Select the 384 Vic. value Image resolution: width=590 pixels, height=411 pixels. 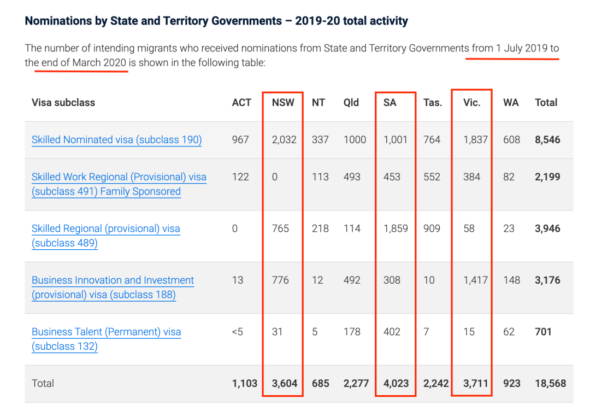472,177
